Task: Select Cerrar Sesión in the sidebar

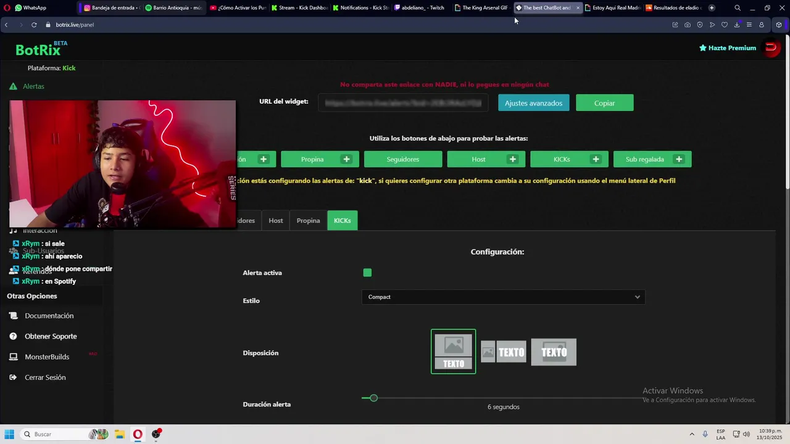Action: [45, 377]
